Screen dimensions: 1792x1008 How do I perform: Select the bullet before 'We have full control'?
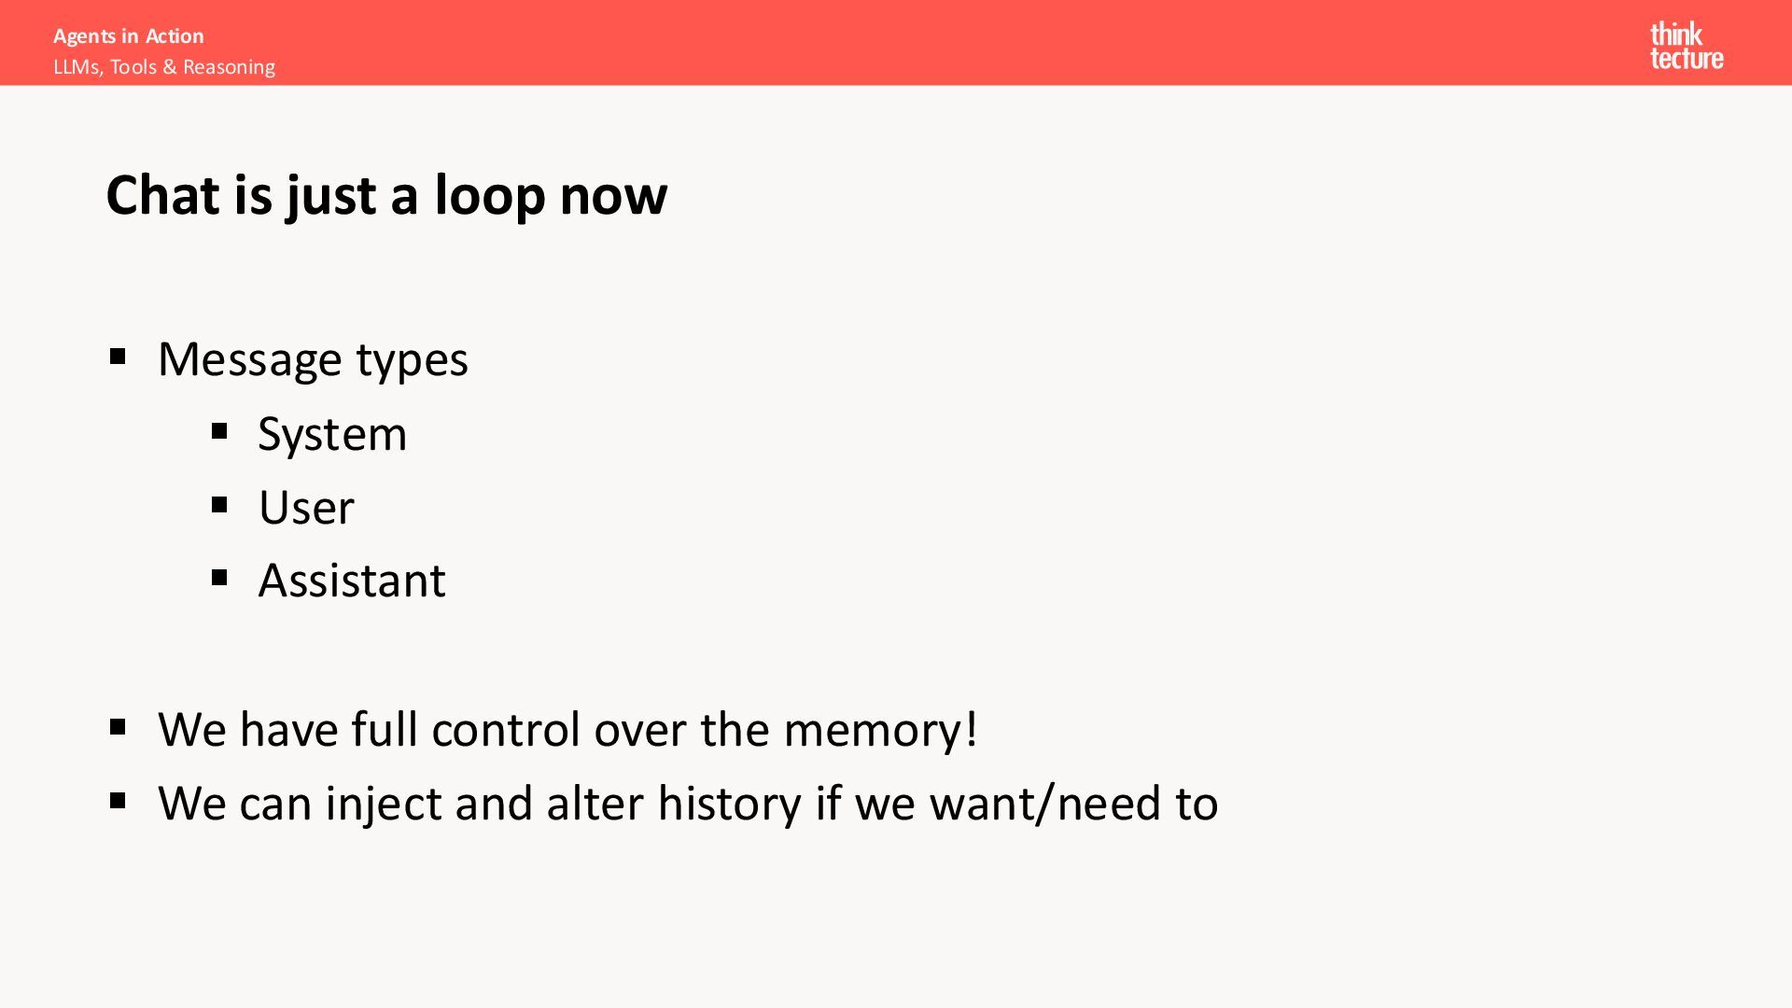click(x=118, y=727)
